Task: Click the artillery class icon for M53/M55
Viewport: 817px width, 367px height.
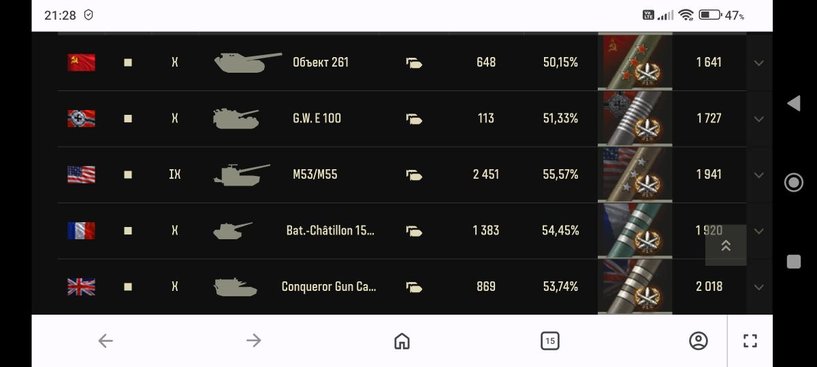Action: point(414,175)
